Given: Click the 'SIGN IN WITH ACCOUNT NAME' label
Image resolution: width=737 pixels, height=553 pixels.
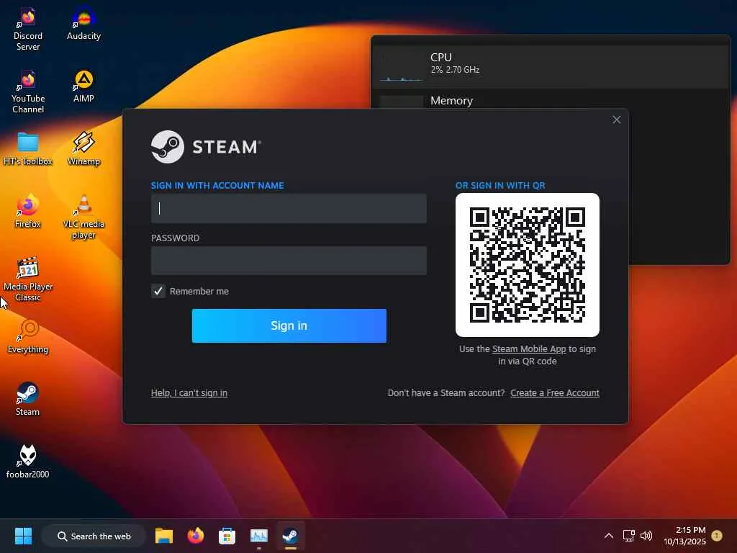Looking at the screenshot, I should click(x=217, y=185).
